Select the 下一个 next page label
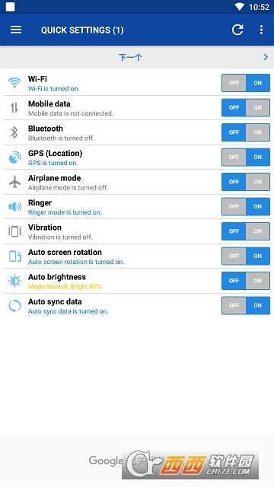 pyautogui.click(x=130, y=57)
